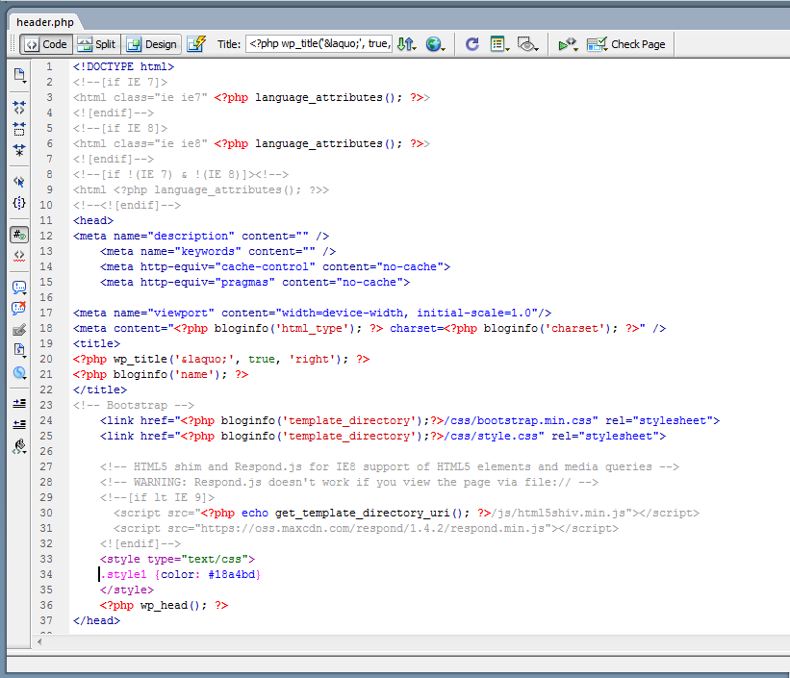Click the respond.min.js script line
790x678 pixels.
pyautogui.click(x=366, y=528)
